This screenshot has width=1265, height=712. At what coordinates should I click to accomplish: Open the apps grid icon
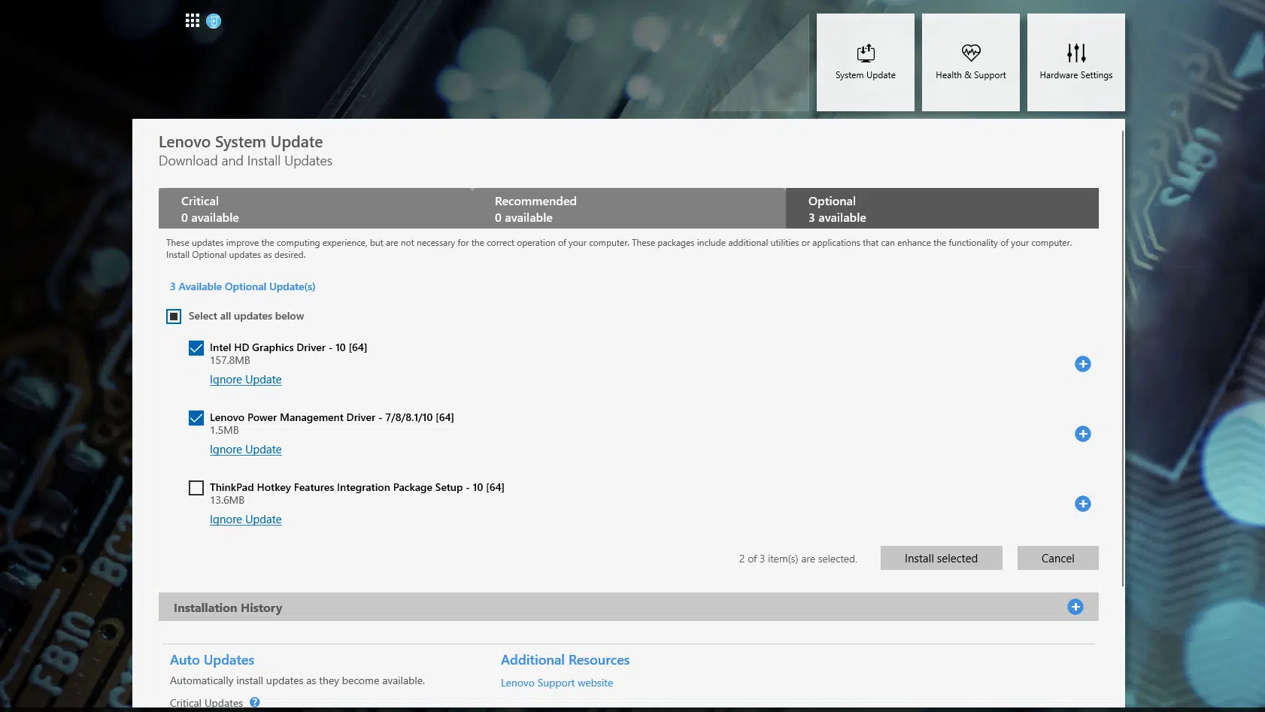tap(193, 20)
